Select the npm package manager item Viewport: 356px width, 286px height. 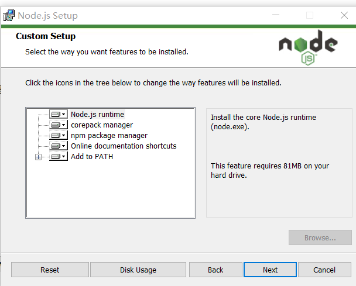coord(109,136)
